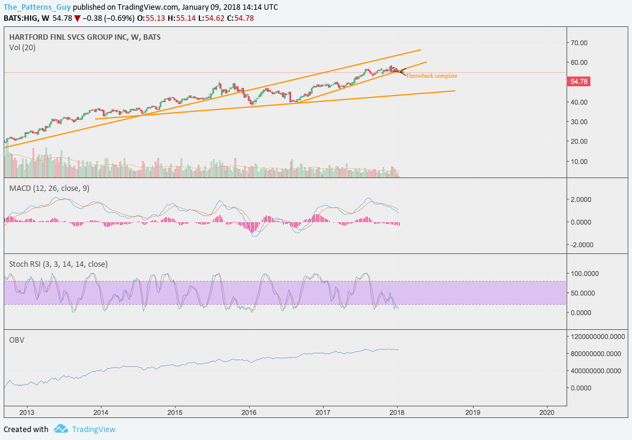Click the 20.00 price scale value

579,141
